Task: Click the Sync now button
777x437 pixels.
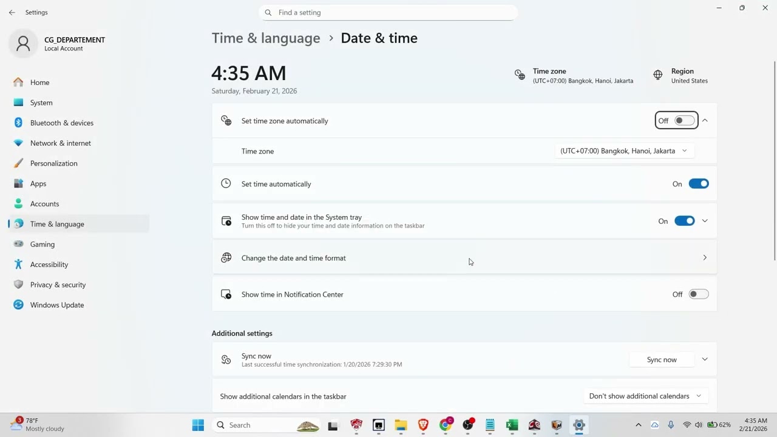Action: [x=662, y=359]
